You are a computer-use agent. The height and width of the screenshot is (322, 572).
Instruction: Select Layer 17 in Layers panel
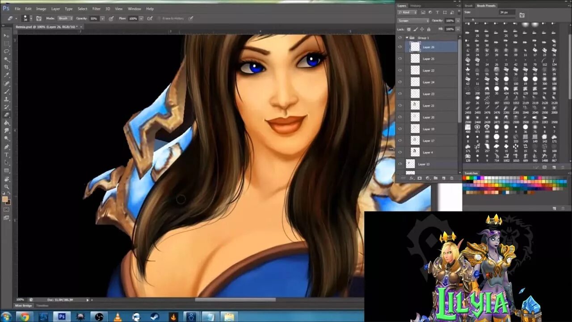[432, 140]
